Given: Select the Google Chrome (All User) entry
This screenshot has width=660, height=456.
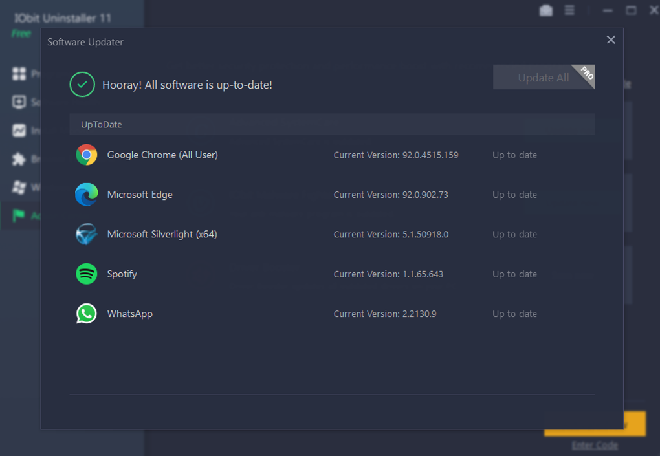Looking at the screenshot, I should (x=162, y=155).
